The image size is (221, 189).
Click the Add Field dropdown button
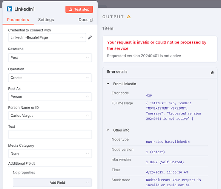tap(52, 183)
